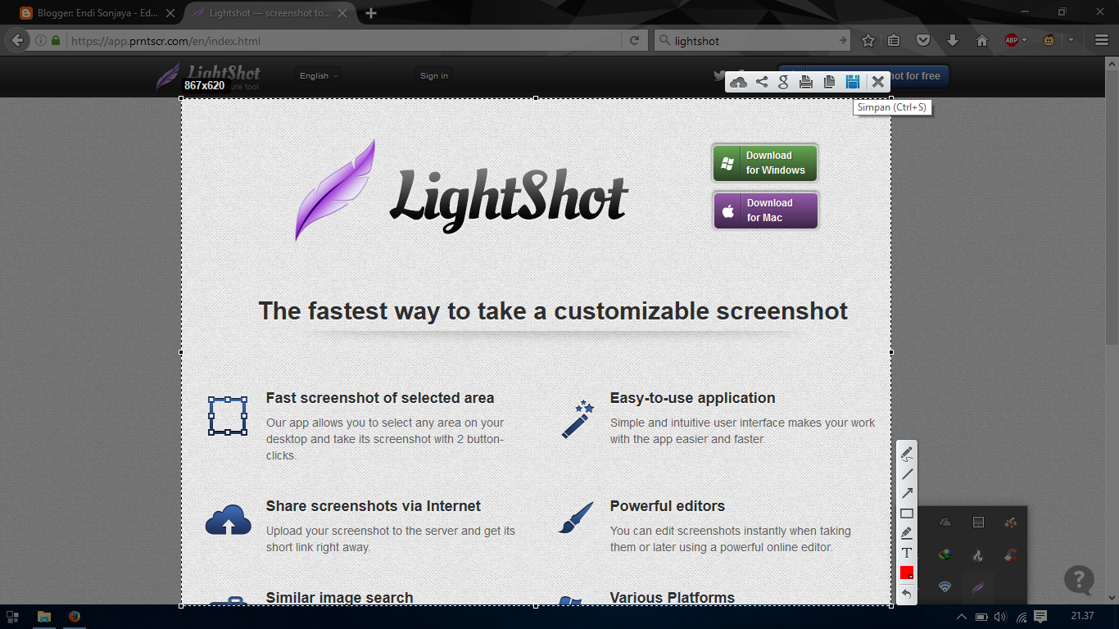The height and width of the screenshot is (629, 1119).
Task: Switch to Blogger: Endi Sonjaya tab
Action: coord(98,13)
